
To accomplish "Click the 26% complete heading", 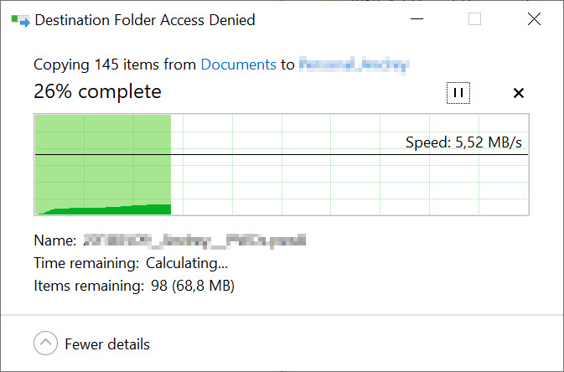I will point(97,91).
